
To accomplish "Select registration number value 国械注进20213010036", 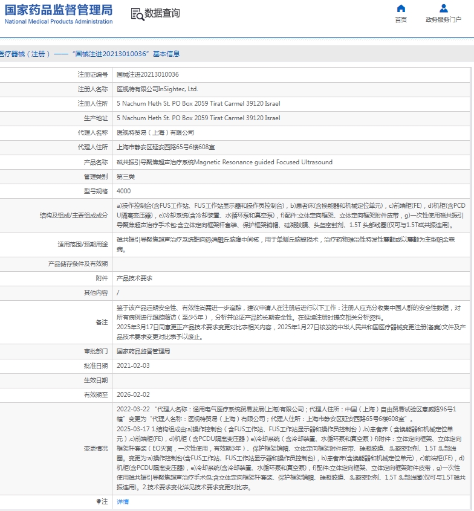I will (x=148, y=75).
